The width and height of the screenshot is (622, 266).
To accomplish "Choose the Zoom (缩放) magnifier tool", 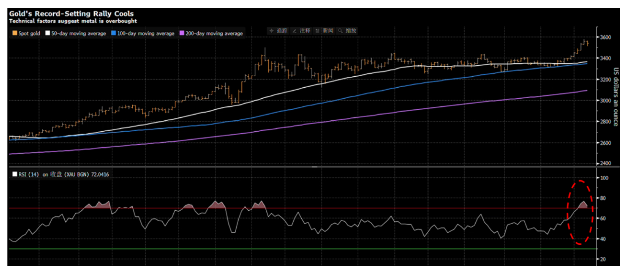I will pos(347,31).
